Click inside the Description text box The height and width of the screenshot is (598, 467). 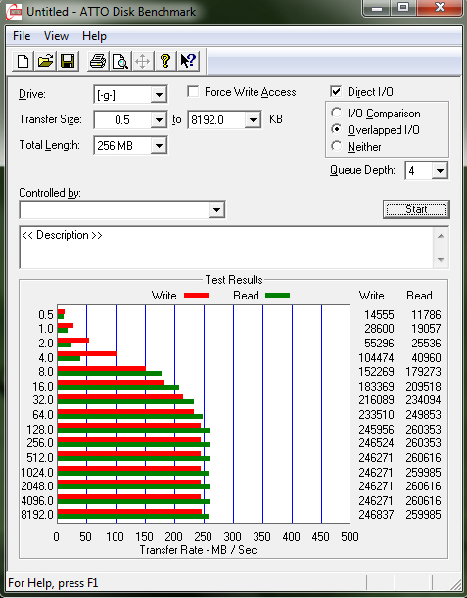[x=226, y=248]
